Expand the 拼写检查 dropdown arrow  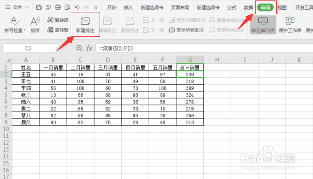tap(25, 30)
